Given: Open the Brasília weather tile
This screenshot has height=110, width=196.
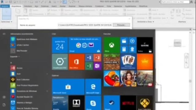Looking at the screenshot, I should 60,103.
